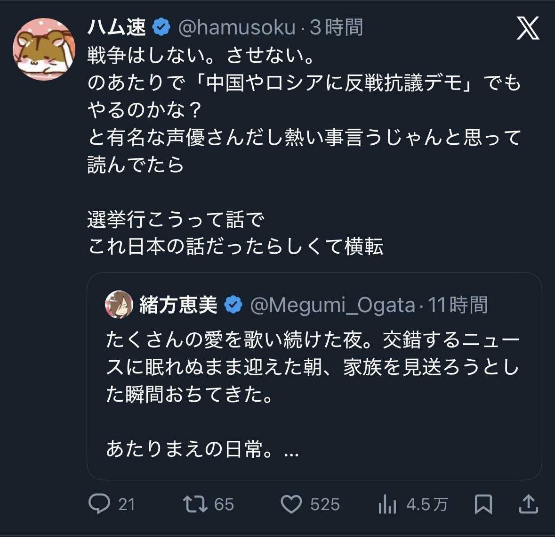Open ハム速 hamster profile avatar
Screen dimensions: 555x537
[x=44, y=49]
